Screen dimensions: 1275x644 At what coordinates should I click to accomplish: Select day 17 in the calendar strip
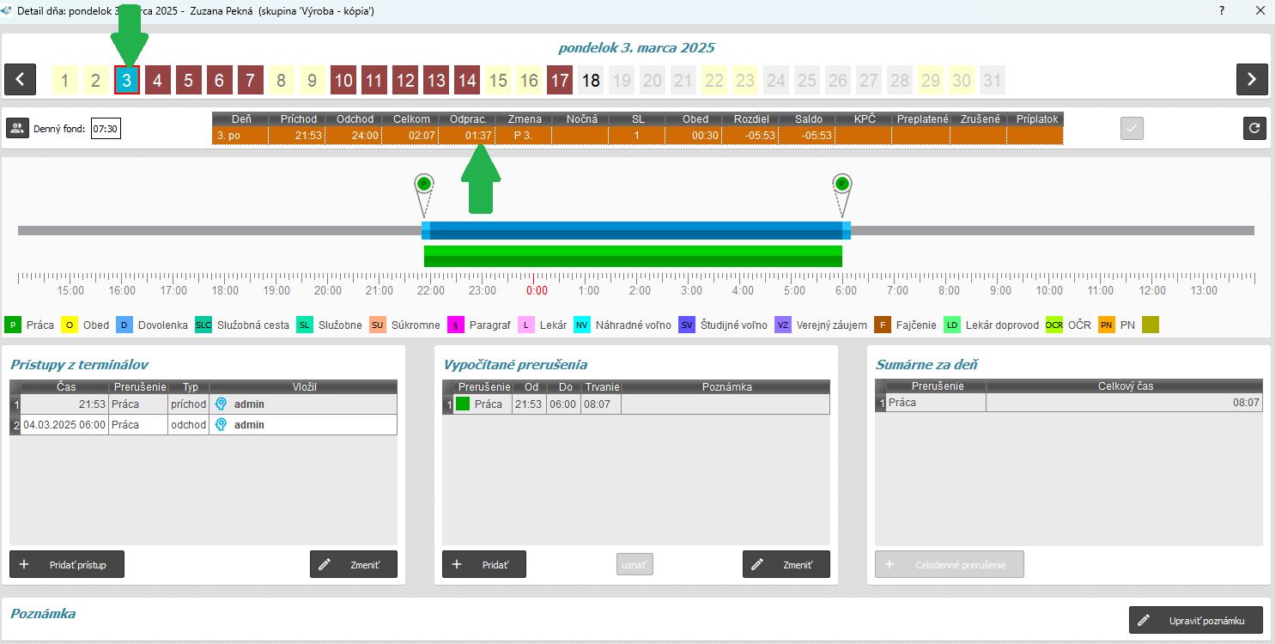(x=560, y=81)
